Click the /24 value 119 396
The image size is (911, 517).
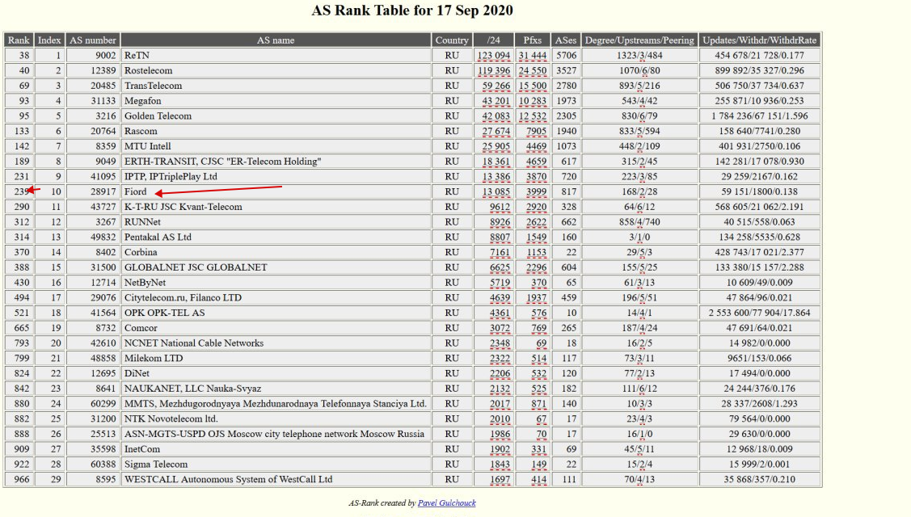pos(494,71)
